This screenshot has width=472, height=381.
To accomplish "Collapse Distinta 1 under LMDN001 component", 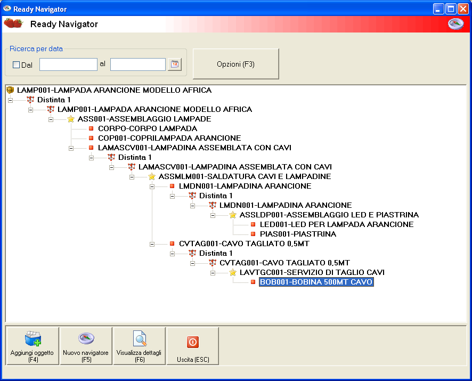I will point(172,196).
